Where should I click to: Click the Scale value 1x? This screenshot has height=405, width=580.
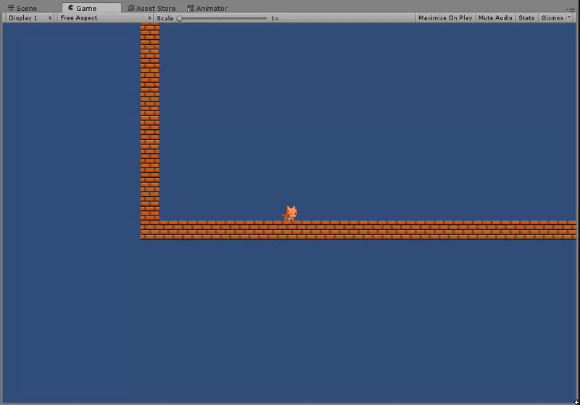(x=275, y=18)
